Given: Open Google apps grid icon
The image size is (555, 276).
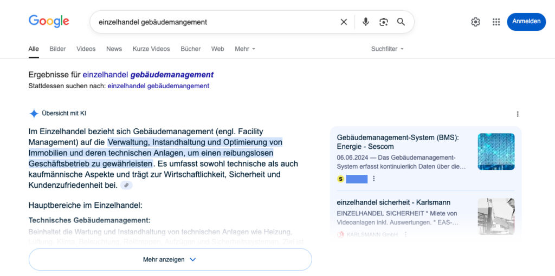Looking at the screenshot, I should coord(496,22).
